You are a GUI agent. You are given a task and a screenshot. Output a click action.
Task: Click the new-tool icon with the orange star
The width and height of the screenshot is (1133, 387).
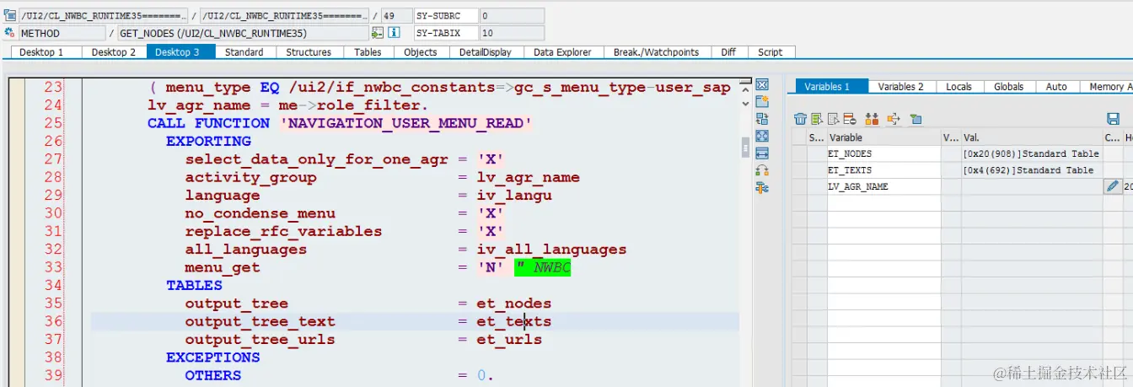762,102
